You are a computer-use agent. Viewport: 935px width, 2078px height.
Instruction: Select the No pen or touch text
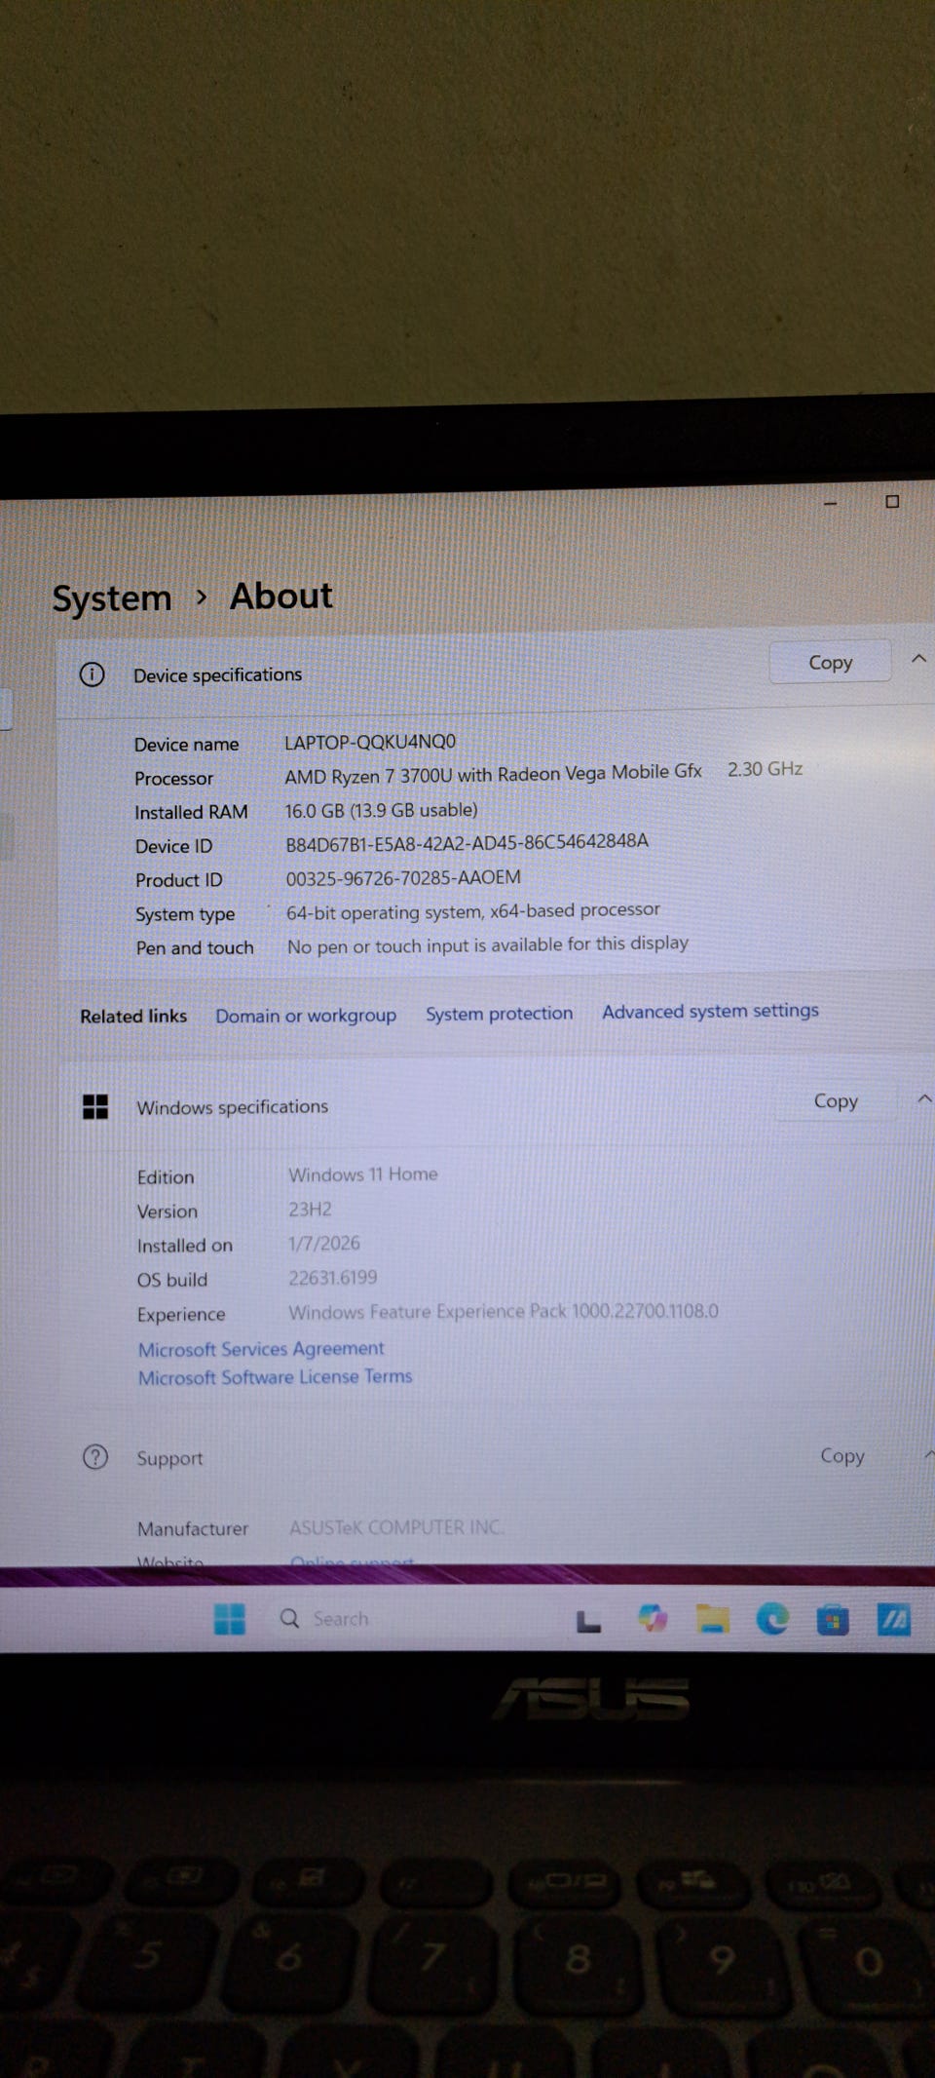(488, 944)
